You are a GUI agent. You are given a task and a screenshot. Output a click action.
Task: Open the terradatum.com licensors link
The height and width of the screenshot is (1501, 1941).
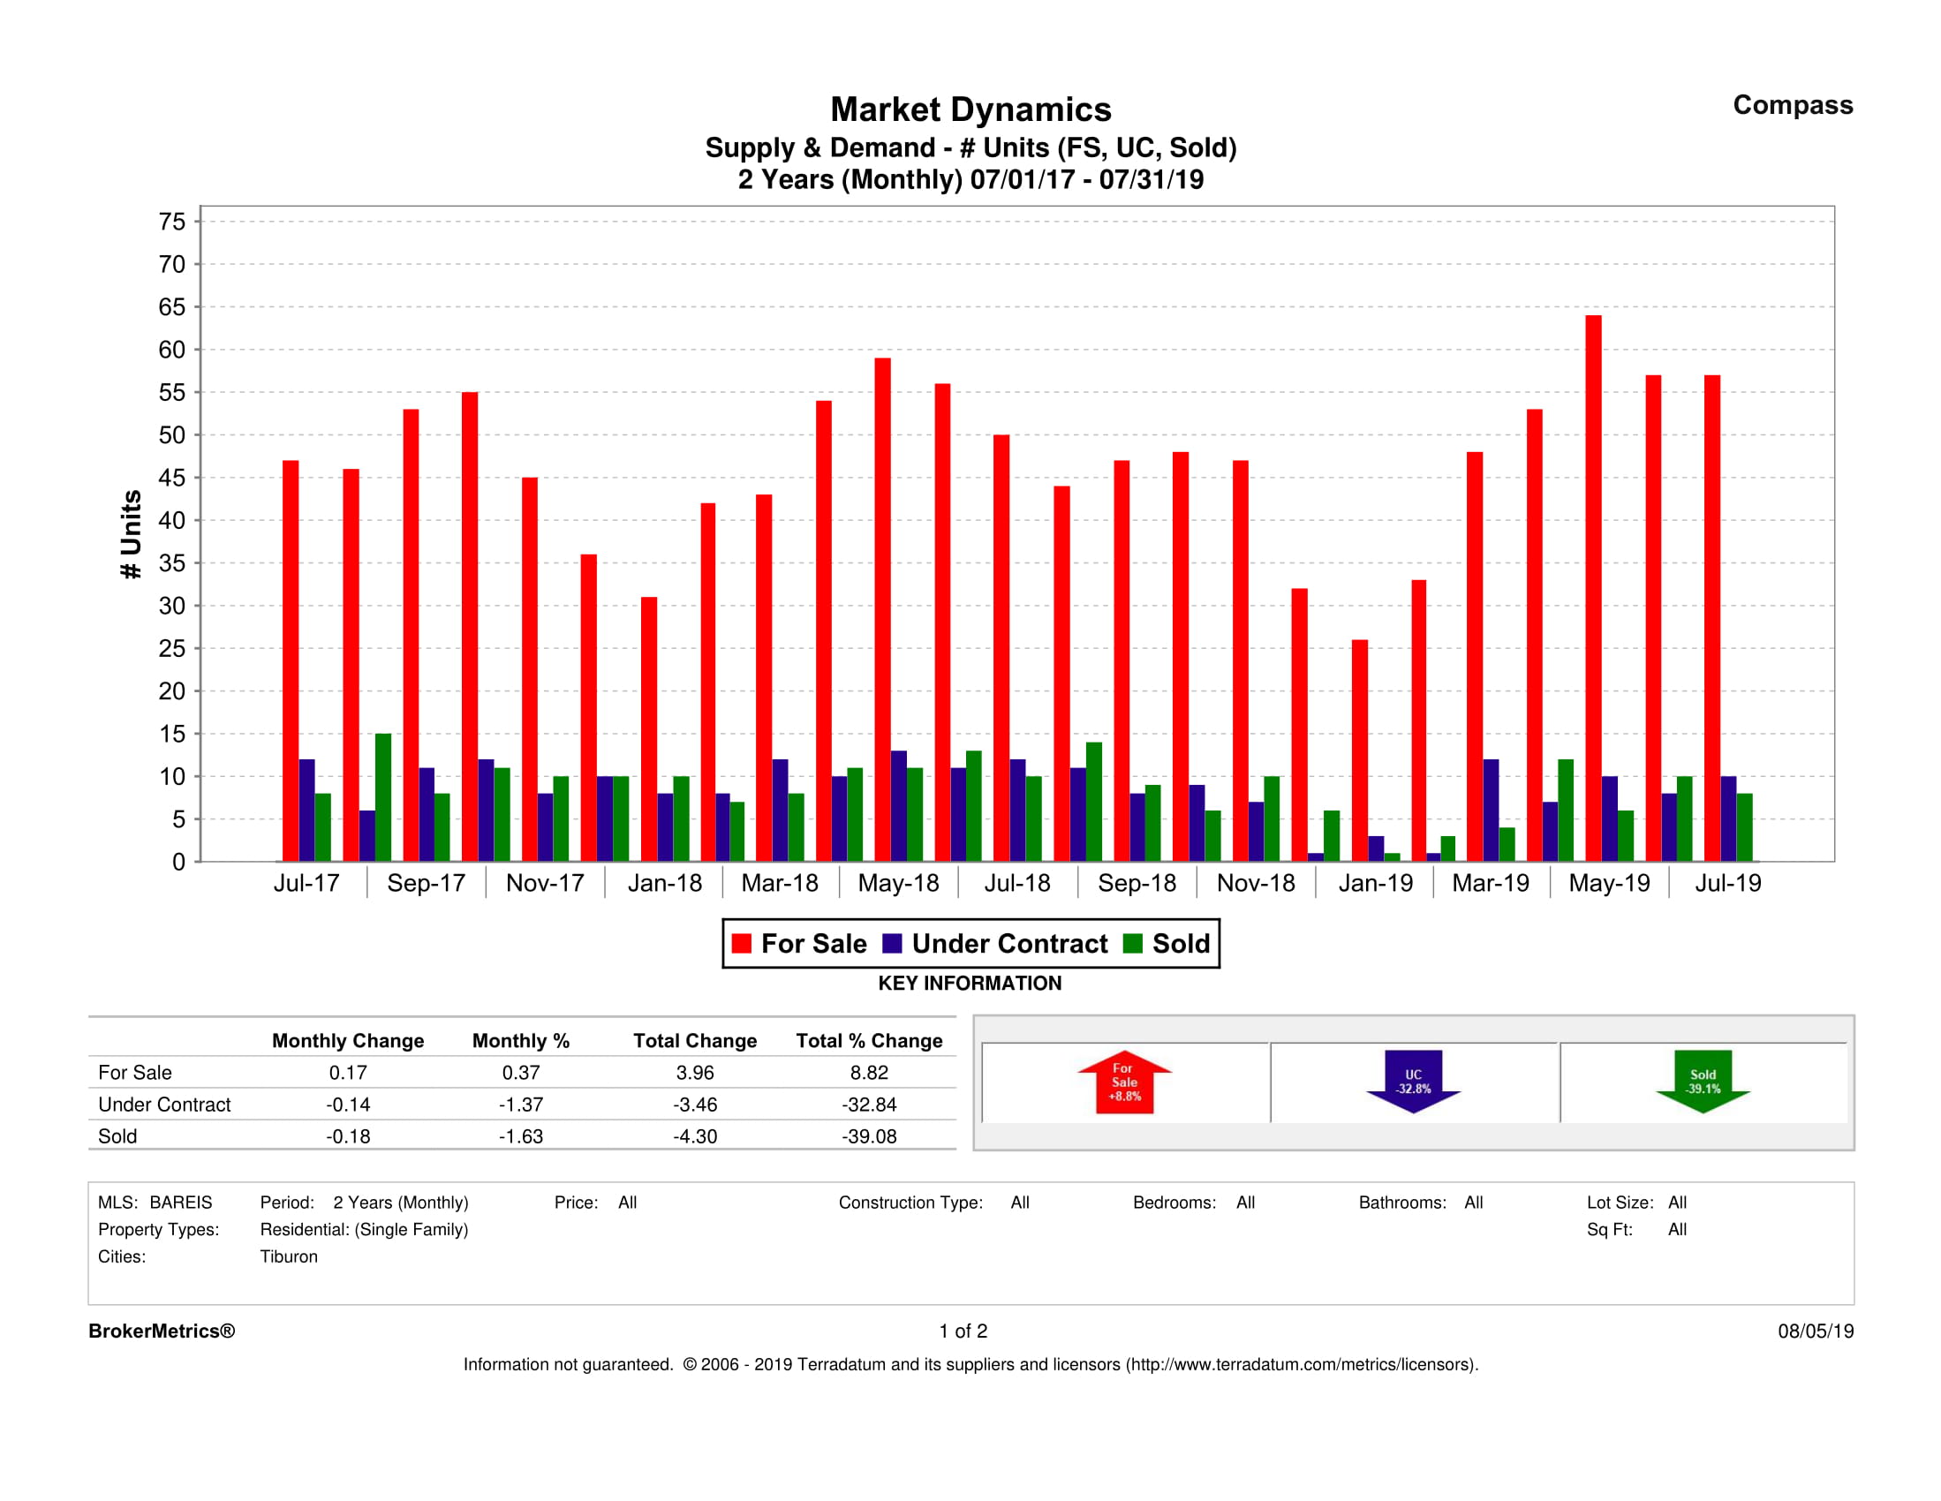pyautogui.click(x=1301, y=1364)
